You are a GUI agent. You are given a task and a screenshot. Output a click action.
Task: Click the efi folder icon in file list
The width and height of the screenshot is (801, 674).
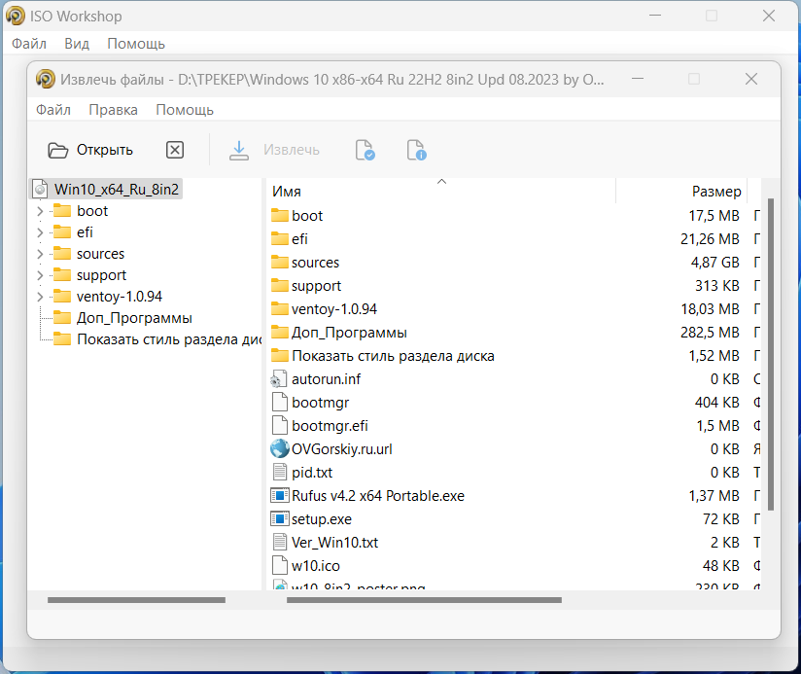click(280, 239)
